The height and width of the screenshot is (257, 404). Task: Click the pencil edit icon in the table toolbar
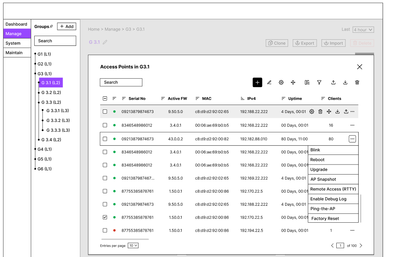269,82
